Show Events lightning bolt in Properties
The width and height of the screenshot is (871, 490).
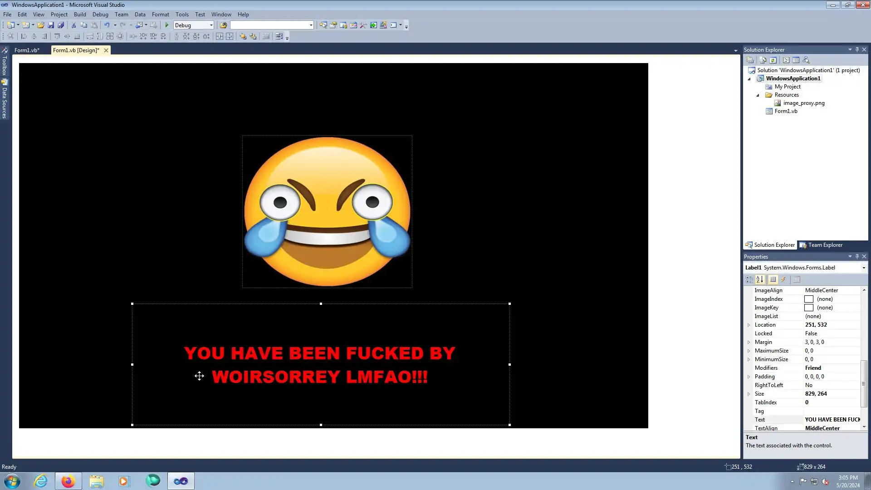click(783, 279)
